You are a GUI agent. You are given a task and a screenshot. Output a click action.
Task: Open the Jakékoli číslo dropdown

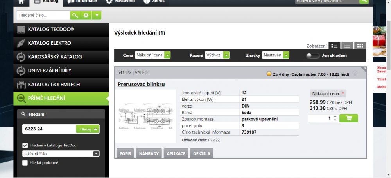61,154
